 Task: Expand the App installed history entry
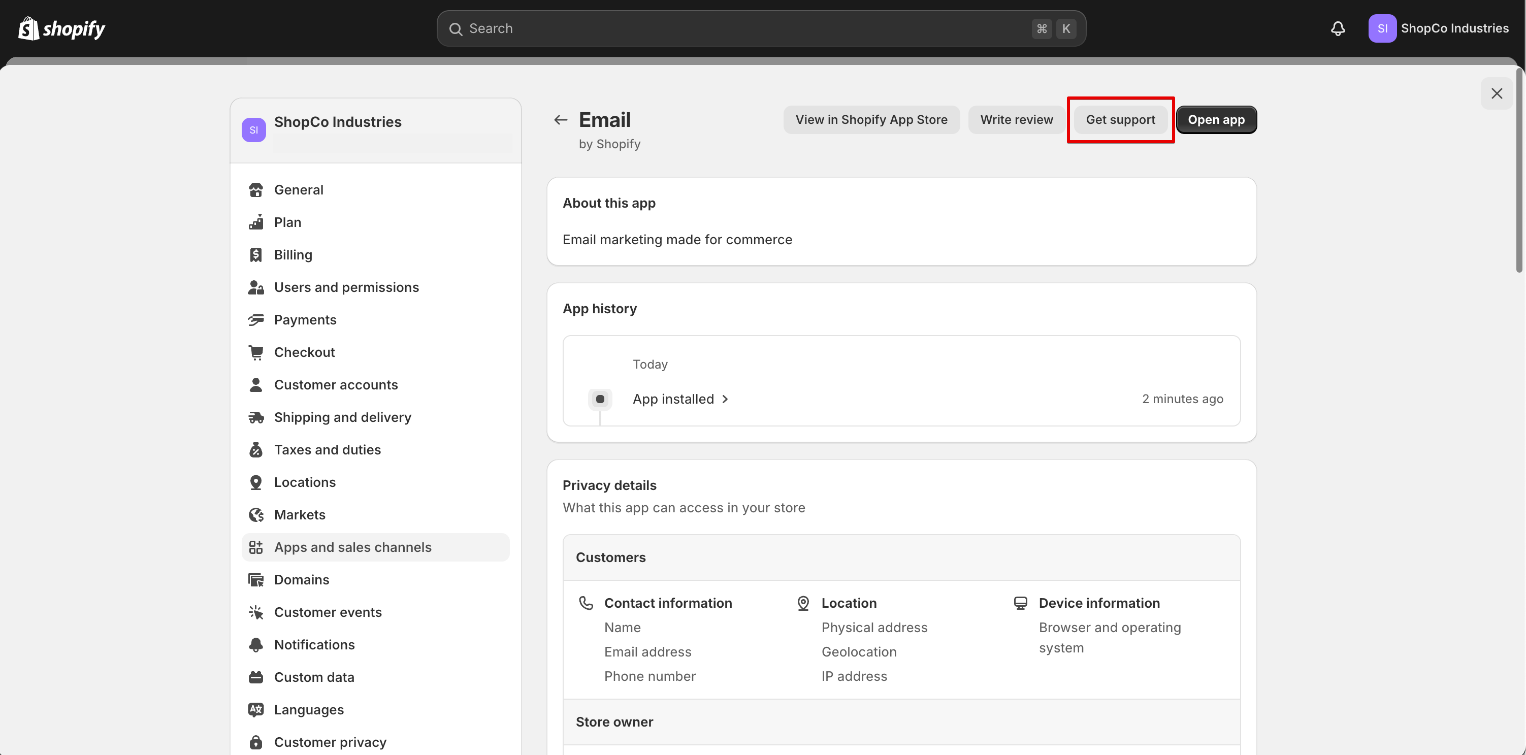[x=680, y=399]
